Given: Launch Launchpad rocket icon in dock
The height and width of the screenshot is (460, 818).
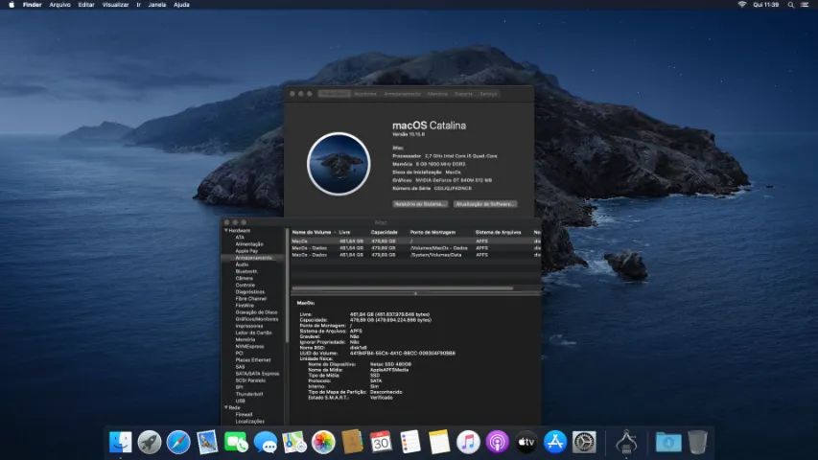Looking at the screenshot, I should (150, 442).
